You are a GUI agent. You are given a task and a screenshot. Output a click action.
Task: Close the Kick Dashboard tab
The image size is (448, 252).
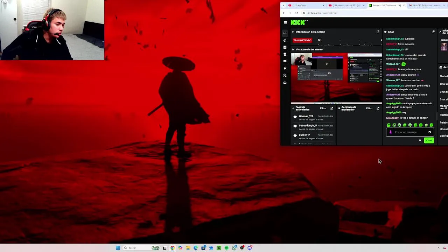(x=404, y=6)
